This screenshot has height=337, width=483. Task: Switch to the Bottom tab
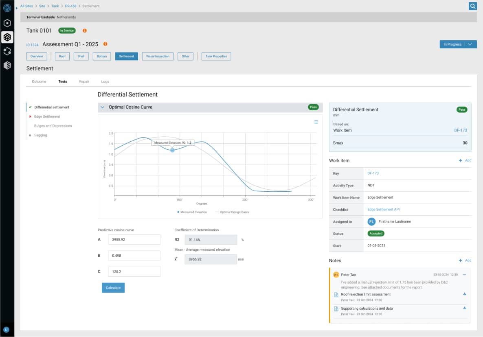[x=102, y=56]
